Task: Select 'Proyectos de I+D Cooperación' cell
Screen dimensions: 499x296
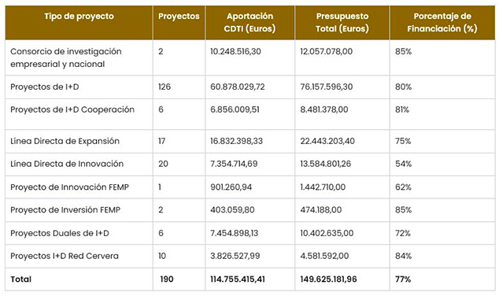Action: click(72, 109)
